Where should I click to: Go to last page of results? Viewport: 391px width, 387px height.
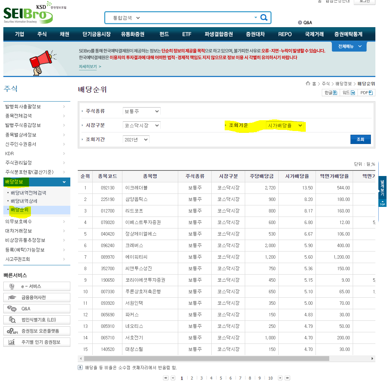coord(288,378)
